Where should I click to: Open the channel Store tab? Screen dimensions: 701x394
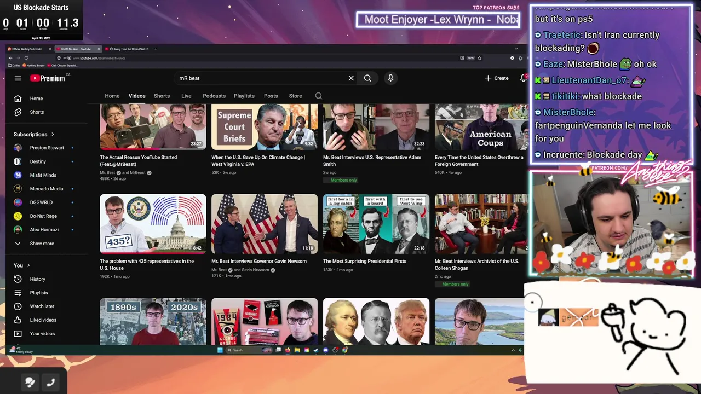[296, 96]
